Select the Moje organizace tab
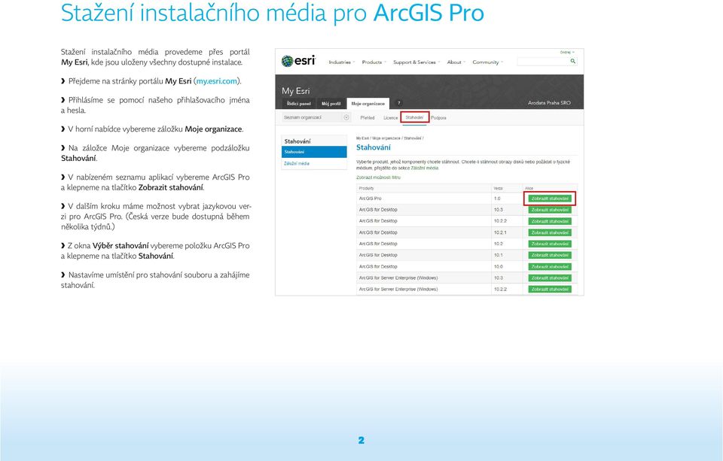Viewport: 723px width, 461px height. click(368, 104)
